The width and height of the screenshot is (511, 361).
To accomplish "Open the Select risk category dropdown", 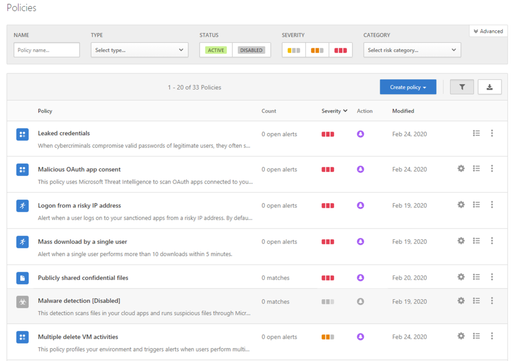I will pos(412,50).
